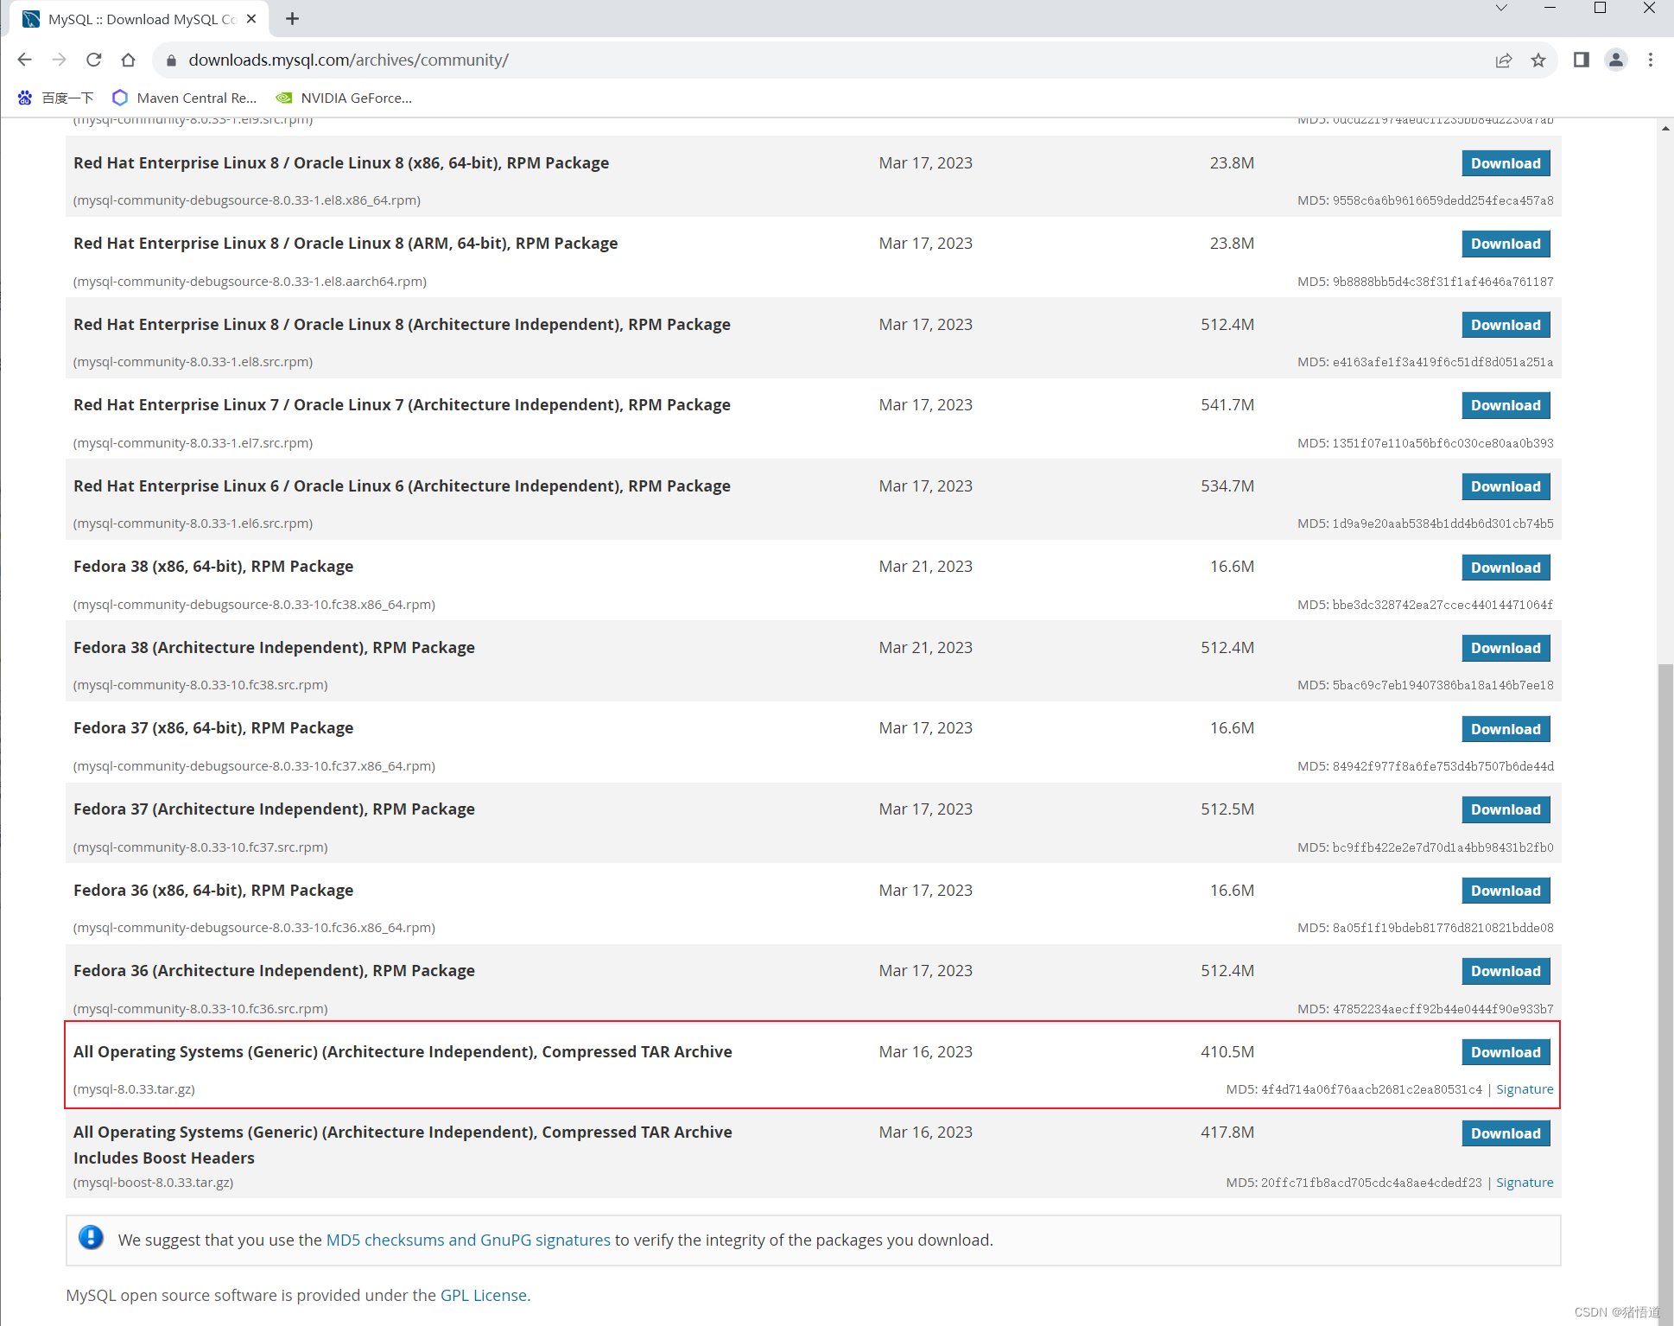
Task: Select Fedora 38 x86 row title
Action: pyautogui.click(x=213, y=566)
